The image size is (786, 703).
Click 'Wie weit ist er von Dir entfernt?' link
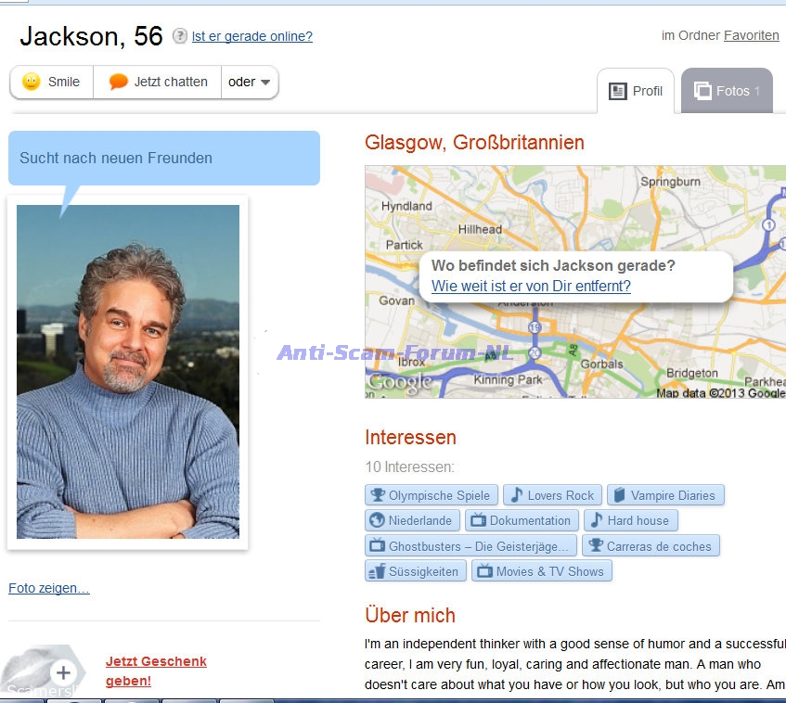coord(531,286)
